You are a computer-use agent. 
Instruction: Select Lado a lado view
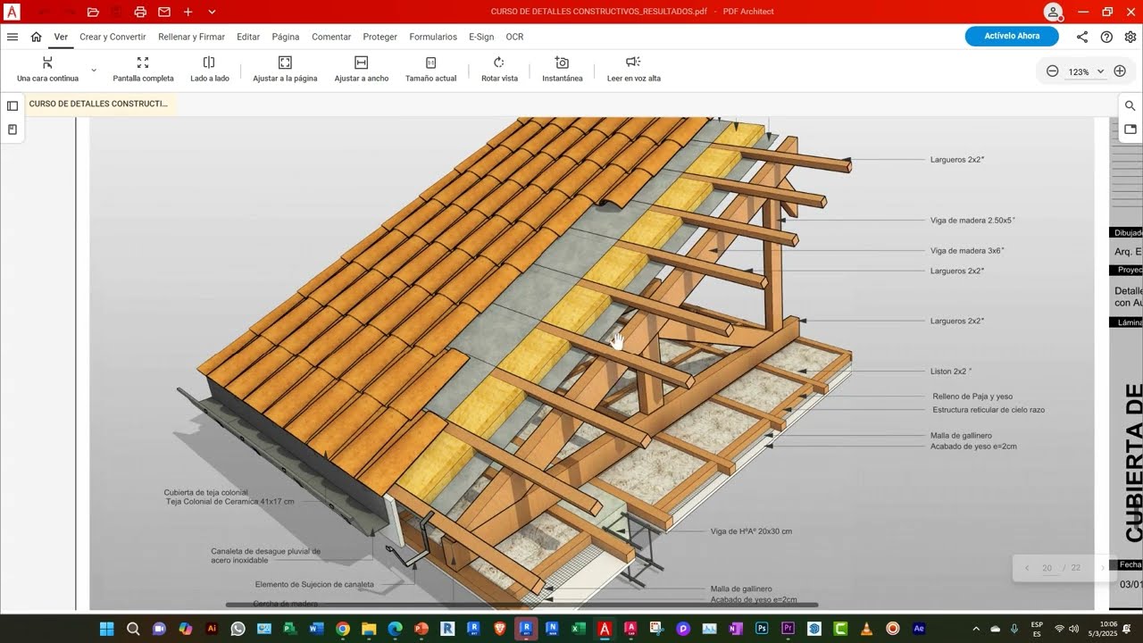tap(210, 69)
